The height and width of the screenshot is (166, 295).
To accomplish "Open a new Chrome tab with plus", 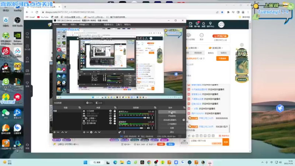I will tap(65, 7).
